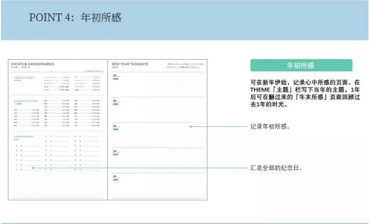Select the ANNUAL EVENTS section label
Image resolution: width=369 pixels, height=224 pixels.
pyautogui.click(x=24, y=78)
